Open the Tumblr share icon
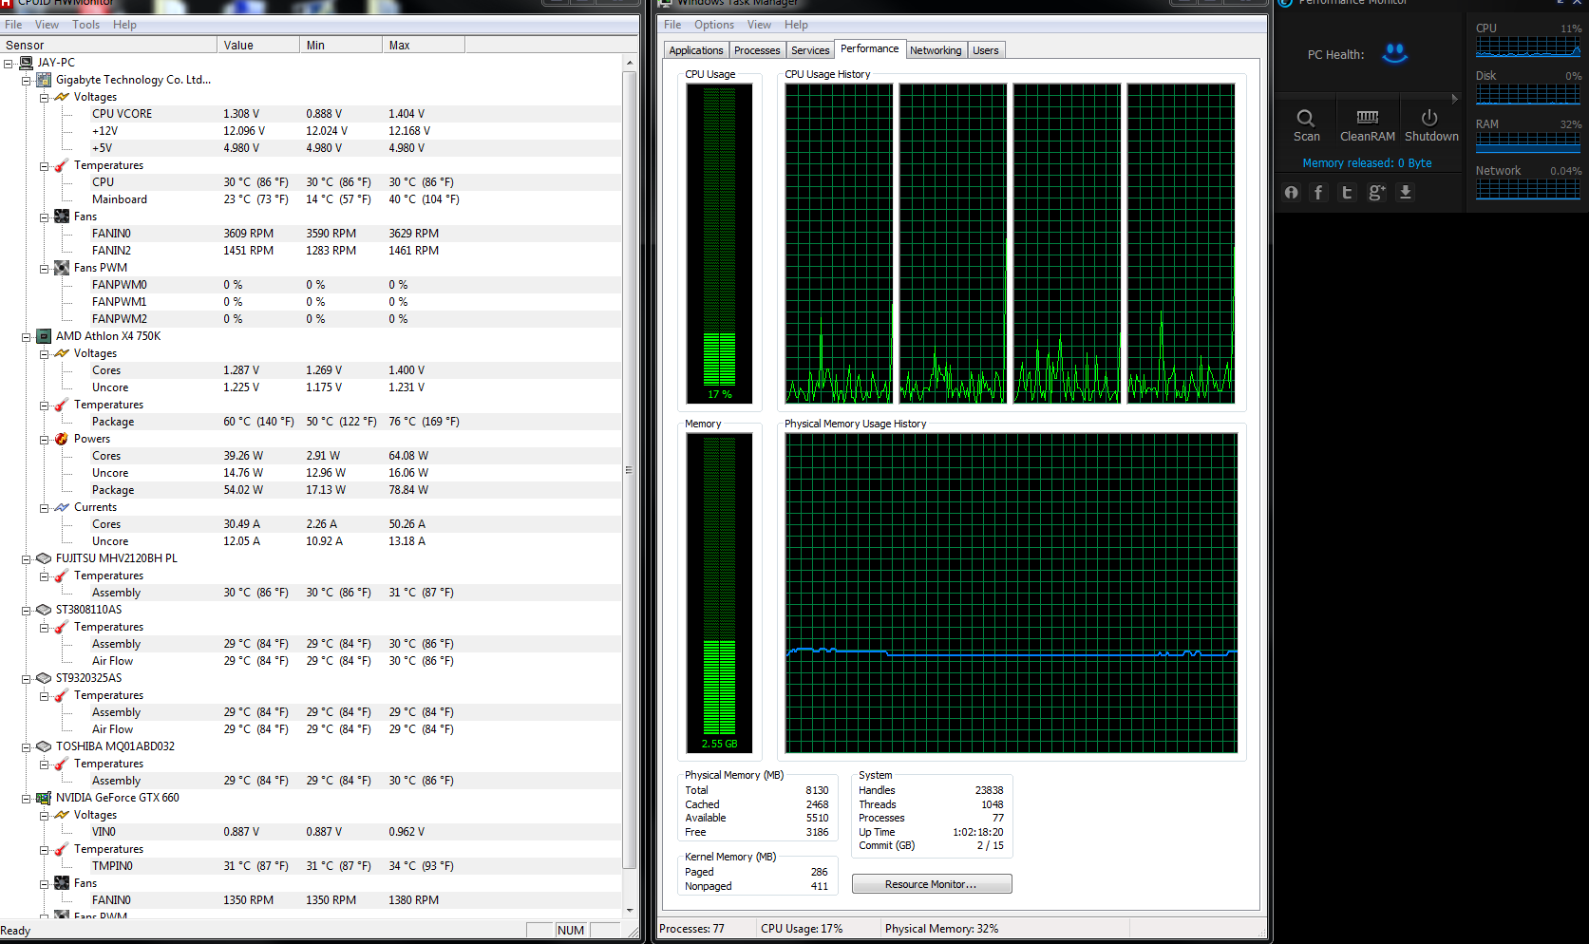The width and height of the screenshot is (1589, 944). (x=1347, y=193)
